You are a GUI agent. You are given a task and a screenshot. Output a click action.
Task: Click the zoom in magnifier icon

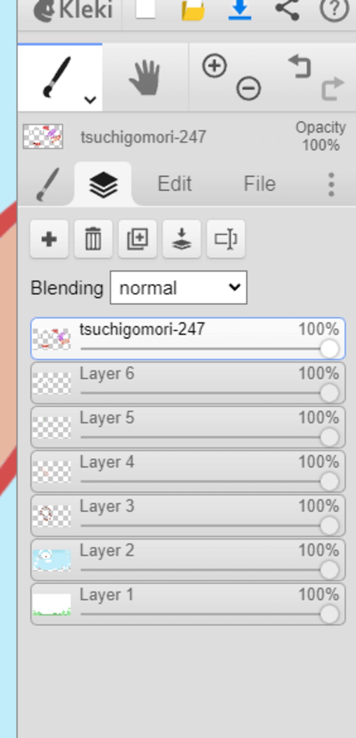pyautogui.click(x=215, y=65)
